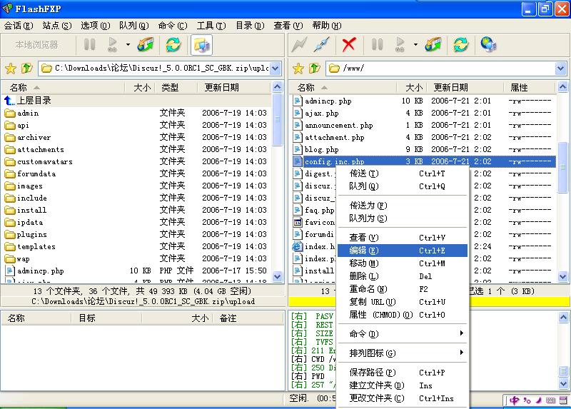
Task: Choose 重命名 in the context menu
Action: point(403,289)
